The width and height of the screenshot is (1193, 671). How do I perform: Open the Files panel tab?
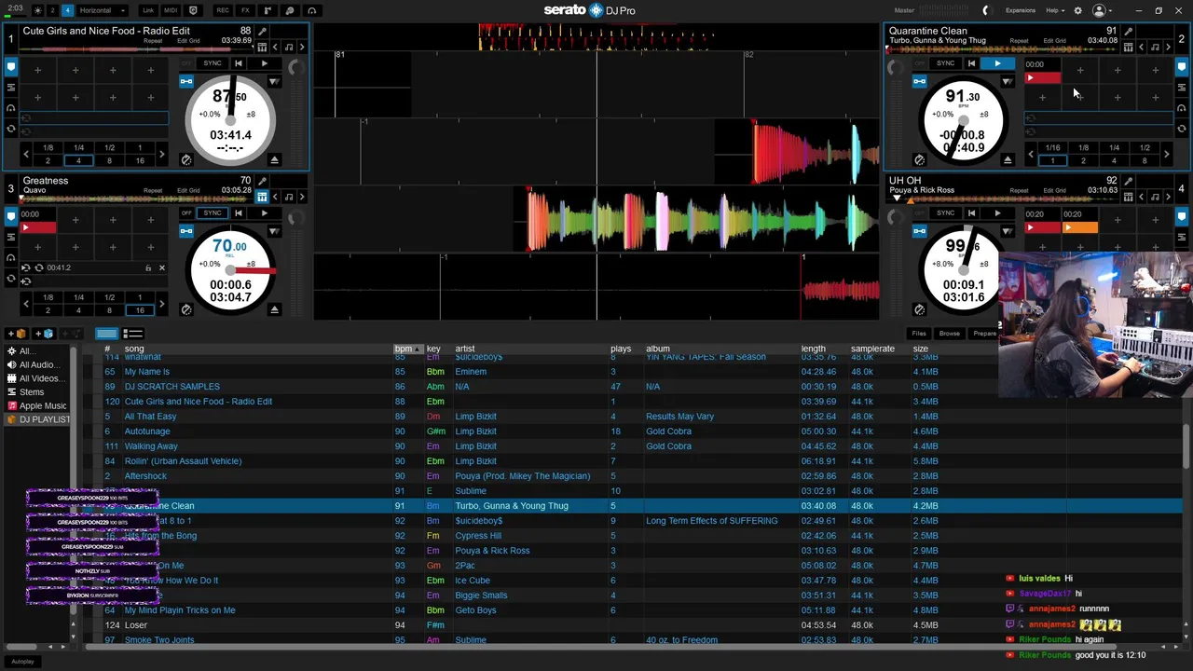pos(919,334)
